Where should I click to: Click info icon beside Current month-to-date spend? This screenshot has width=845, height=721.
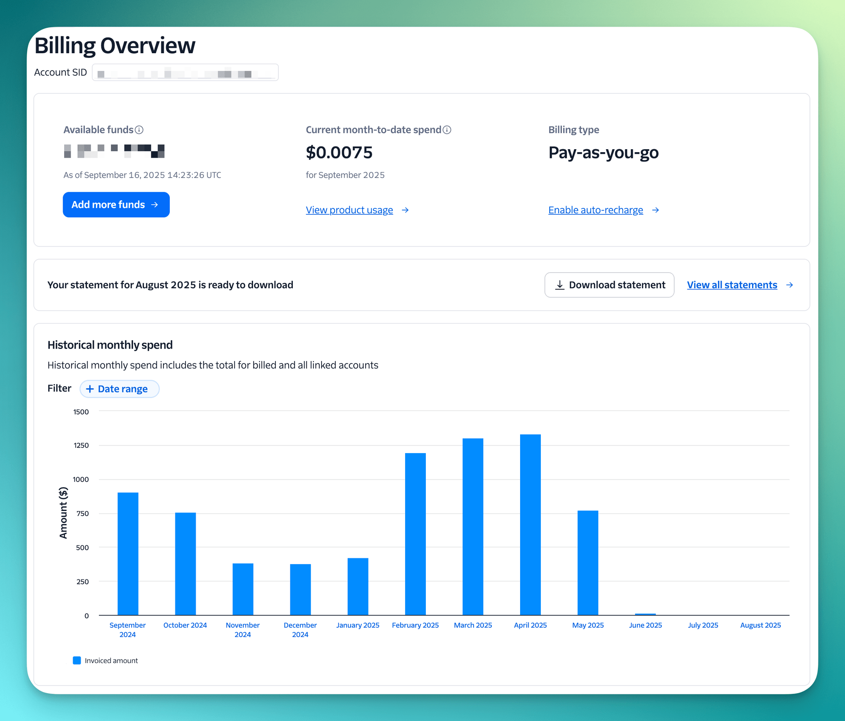click(x=447, y=130)
